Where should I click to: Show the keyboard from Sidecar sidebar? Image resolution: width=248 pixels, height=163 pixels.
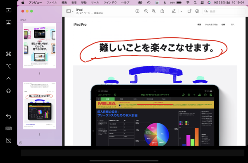click(9, 128)
